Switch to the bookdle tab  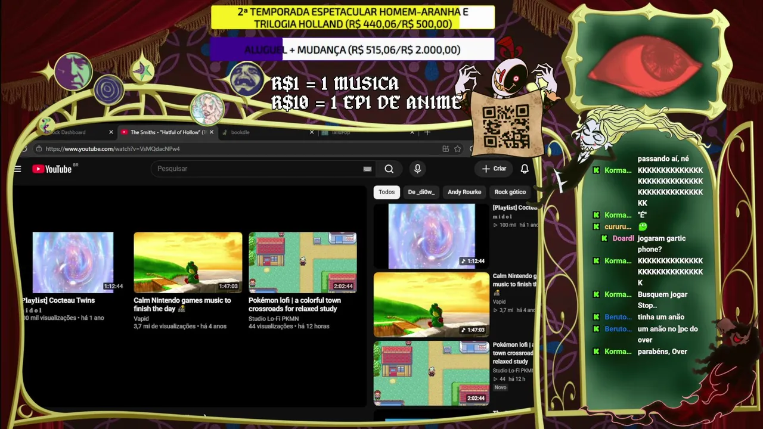click(x=266, y=132)
